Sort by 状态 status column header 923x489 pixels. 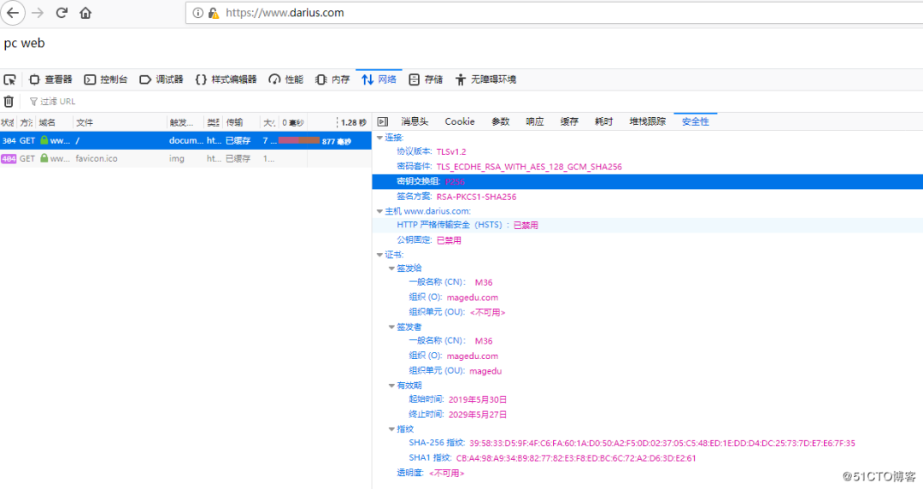click(8, 122)
